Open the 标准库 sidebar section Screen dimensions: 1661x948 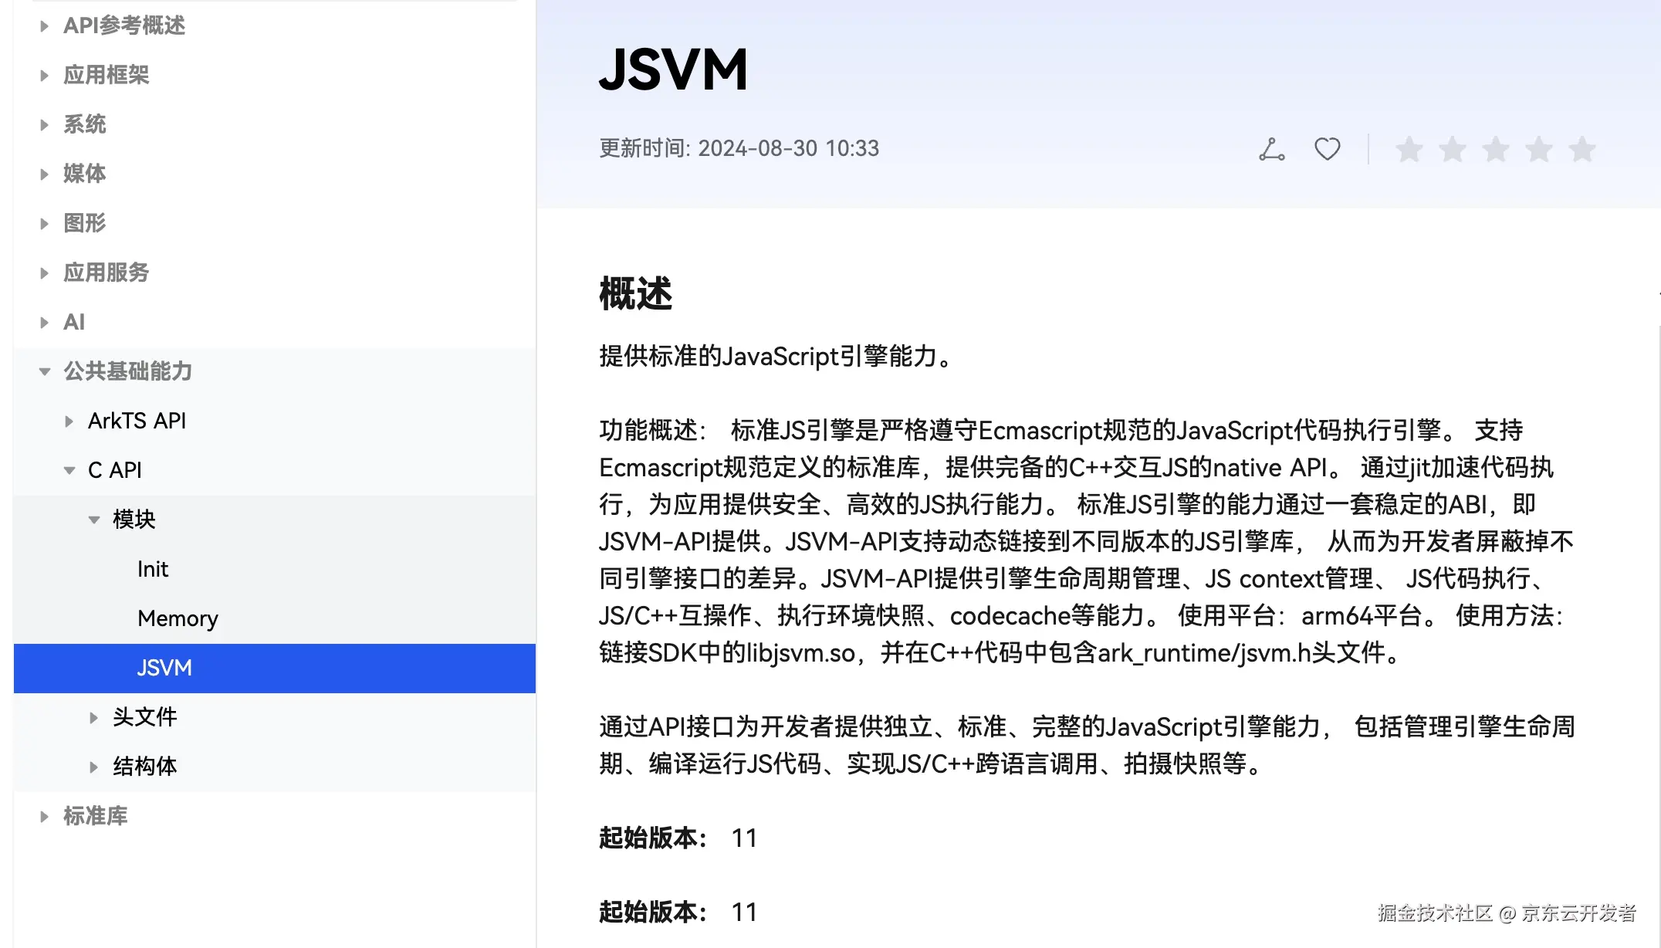pyautogui.click(x=95, y=816)
